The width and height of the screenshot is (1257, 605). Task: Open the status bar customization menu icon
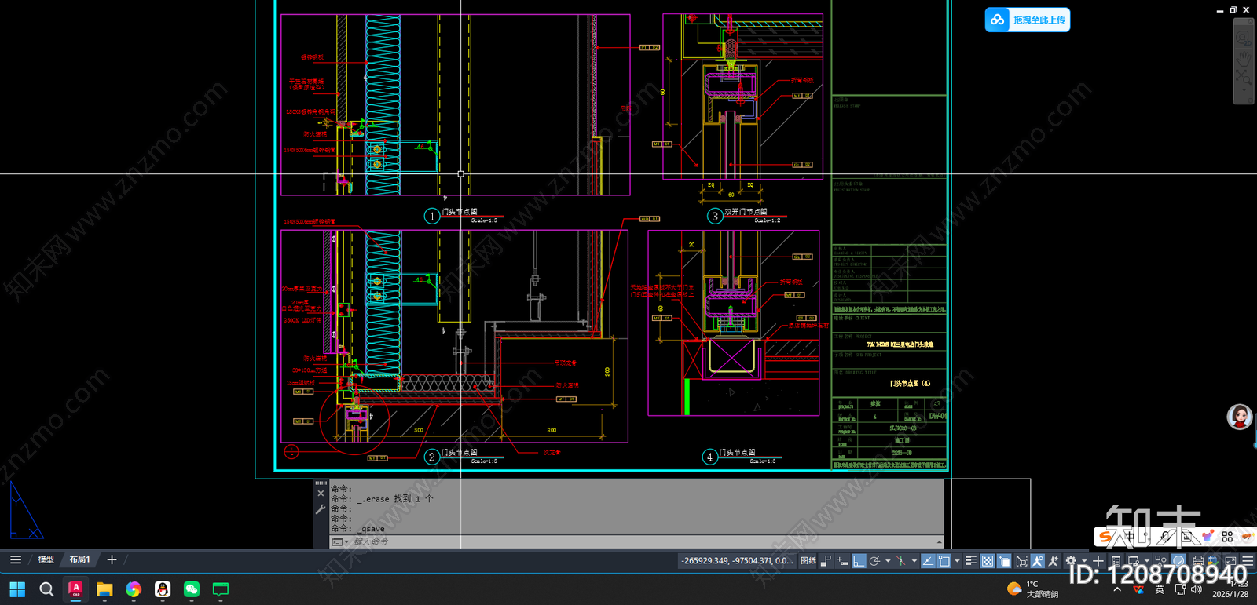(x=1248, y=560)
